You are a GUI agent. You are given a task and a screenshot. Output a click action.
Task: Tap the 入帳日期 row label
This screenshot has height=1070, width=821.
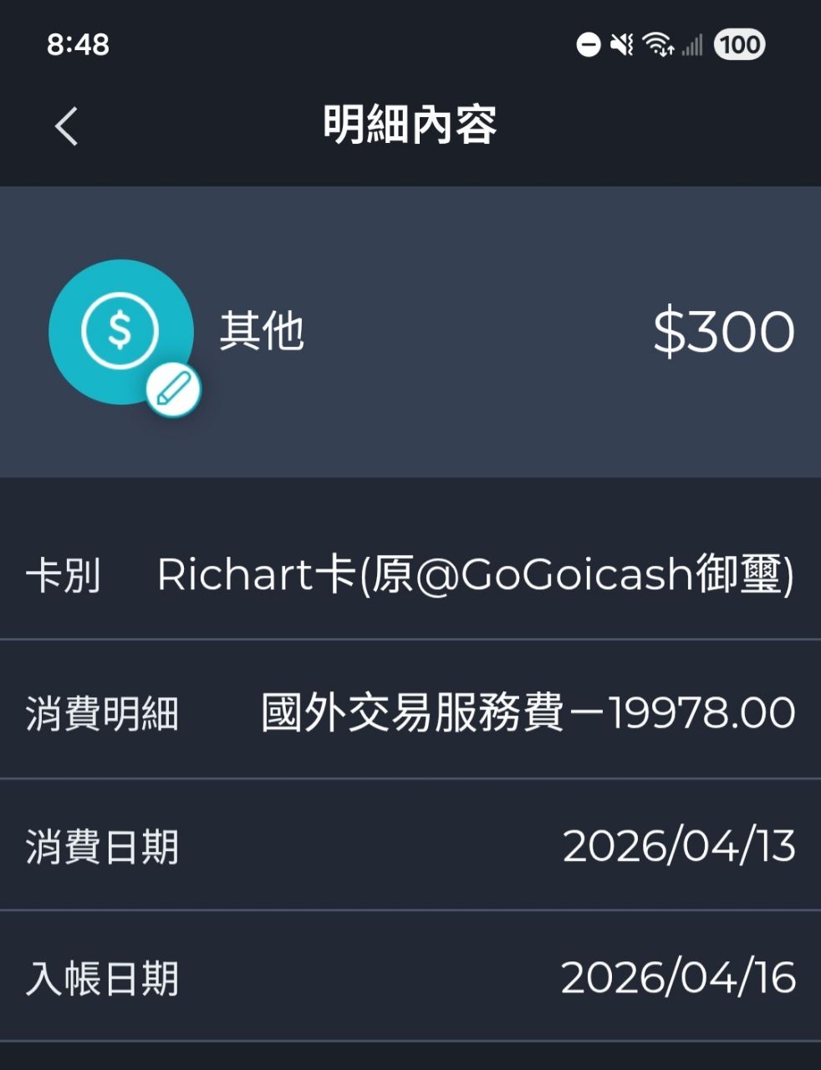coord(102,978)
